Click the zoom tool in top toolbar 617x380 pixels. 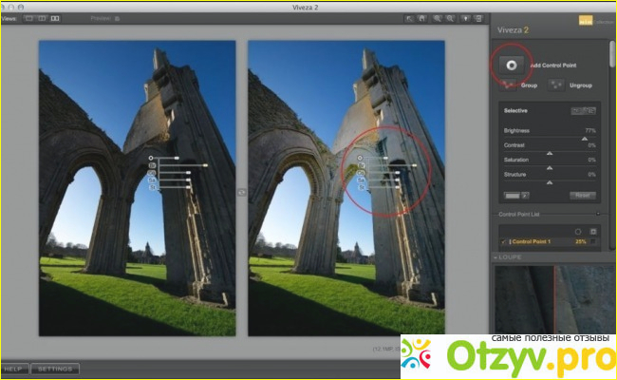pos(439,18)
